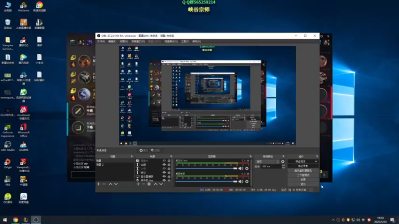Open source properties gear in Sources toolbar

pos(149,184)
